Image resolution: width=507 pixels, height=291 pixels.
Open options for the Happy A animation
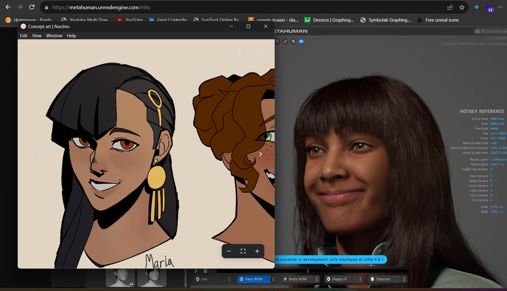click(360, 279)
